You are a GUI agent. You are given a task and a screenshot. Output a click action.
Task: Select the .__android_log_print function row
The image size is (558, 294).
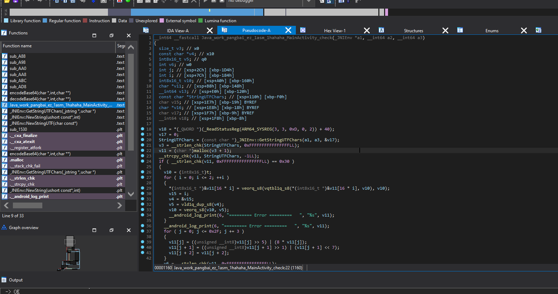click(63, 197)
